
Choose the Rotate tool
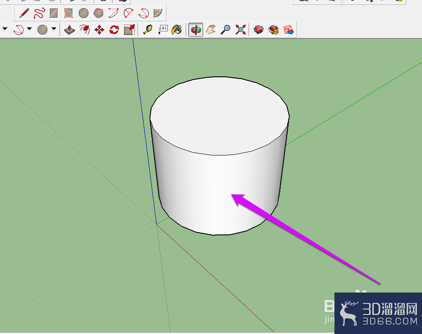point(114,30)
